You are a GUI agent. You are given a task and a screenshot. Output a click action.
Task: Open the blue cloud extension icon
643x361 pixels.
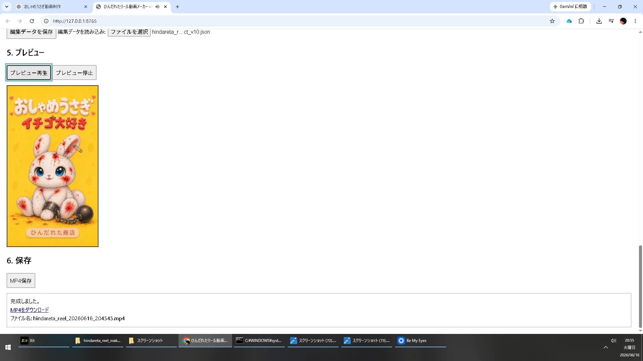tap(569, 21)
